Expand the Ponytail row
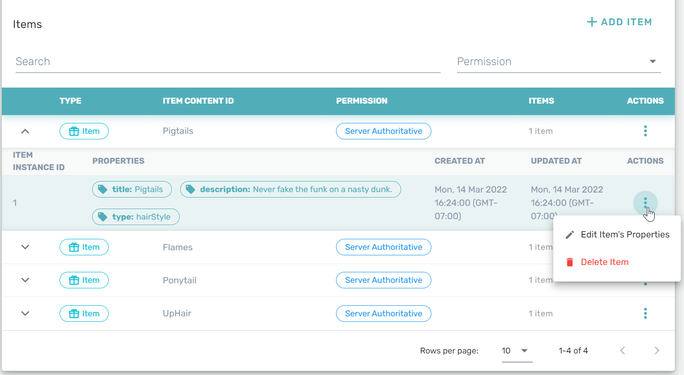This screenshot has width=684, height=375. 25,280
